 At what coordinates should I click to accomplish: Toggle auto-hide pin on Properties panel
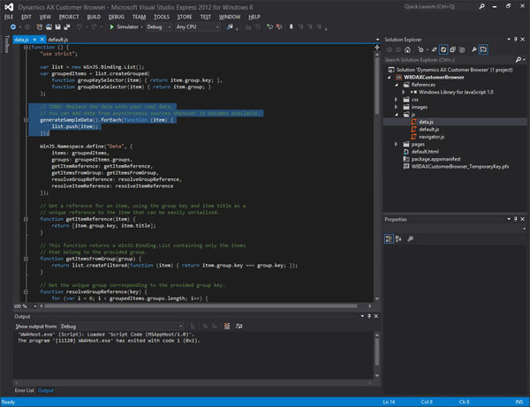click(516, 219)
